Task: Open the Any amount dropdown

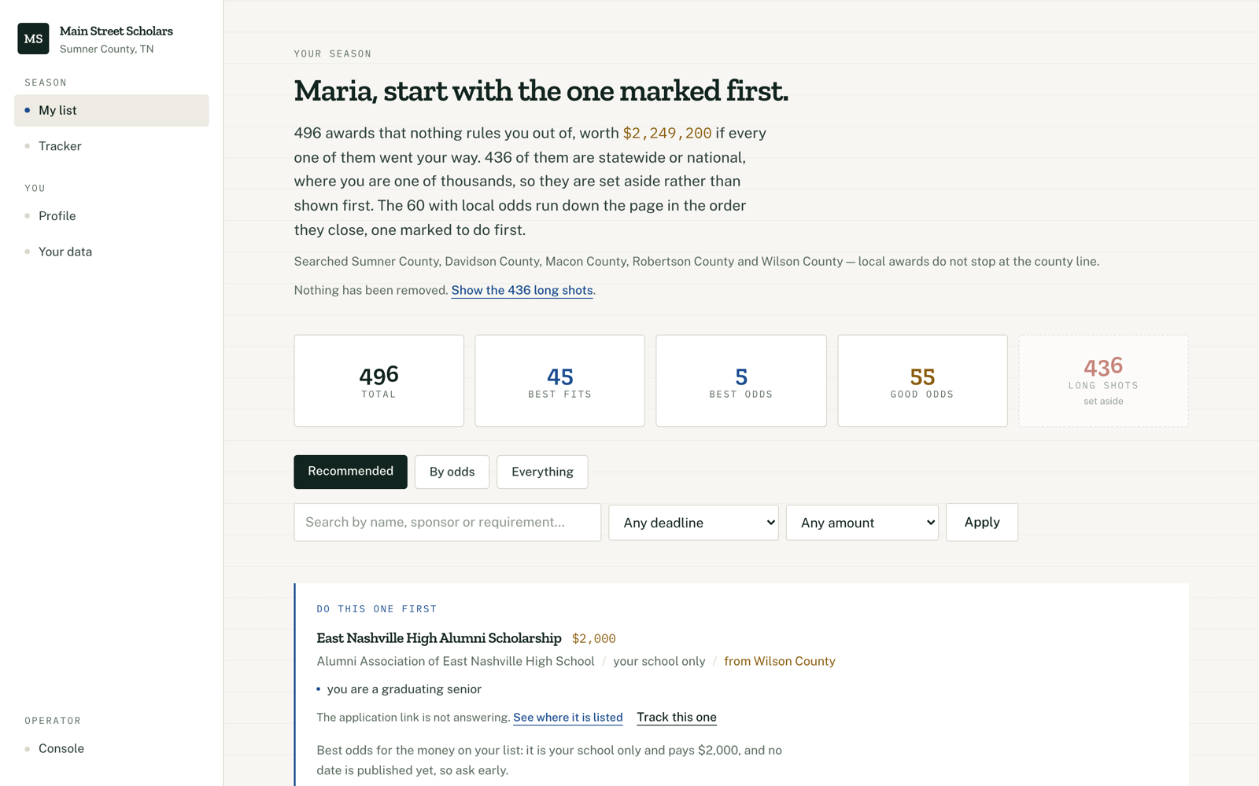Action: click(862, 523)
